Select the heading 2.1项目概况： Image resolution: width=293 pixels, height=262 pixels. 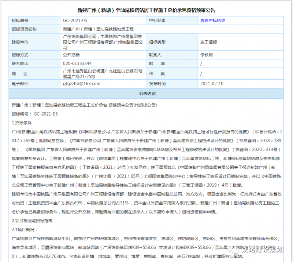coord(25,230)
